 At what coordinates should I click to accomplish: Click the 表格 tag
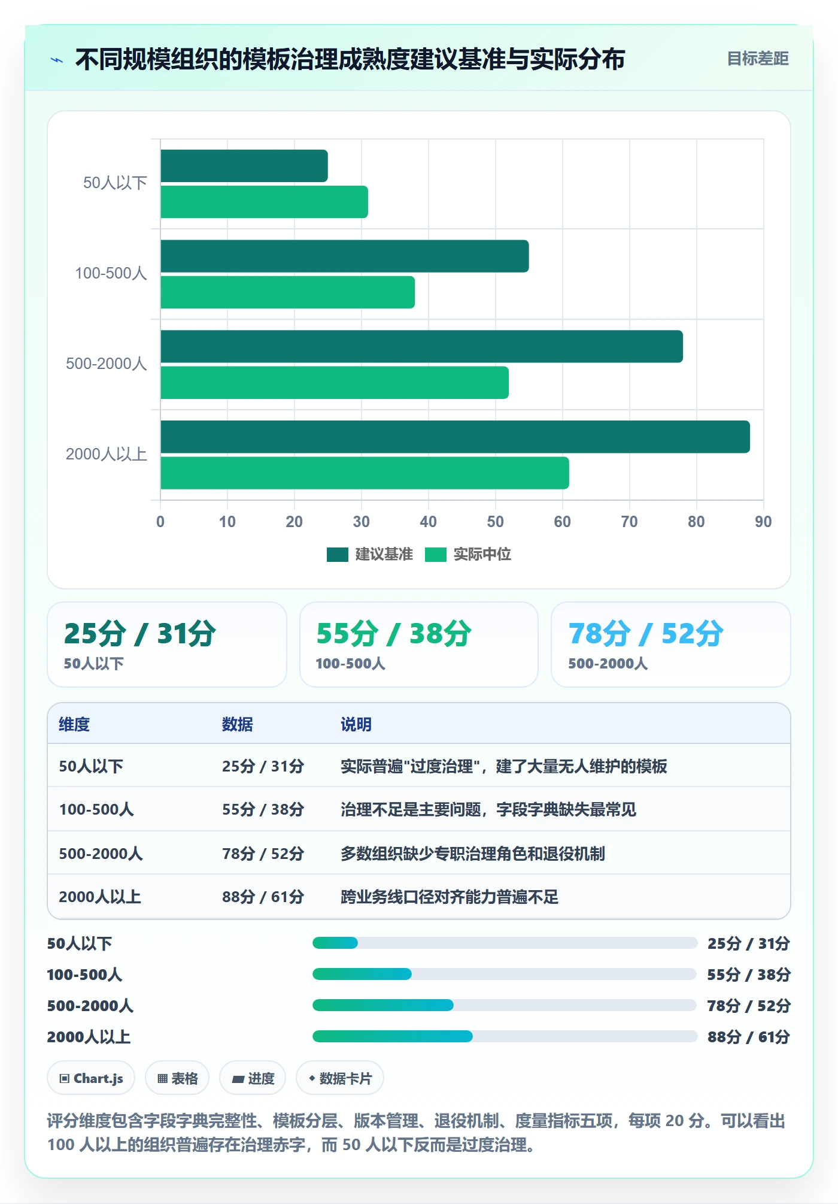[x=177, y=1078]
